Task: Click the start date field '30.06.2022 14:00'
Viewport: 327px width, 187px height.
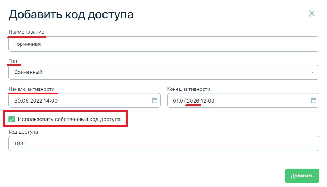Action: [x=81, y=100]
